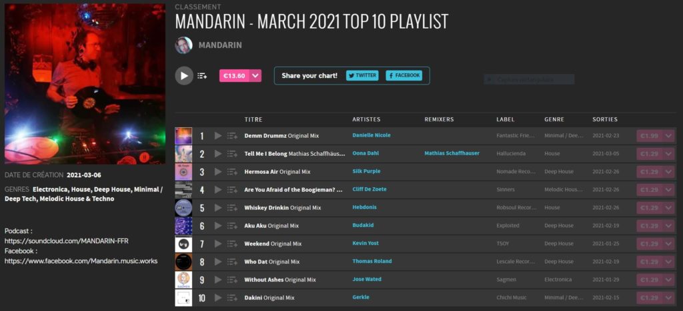
Task: Open remixer Mathias Schaffhauser link
Action: [x=452, y=153]
